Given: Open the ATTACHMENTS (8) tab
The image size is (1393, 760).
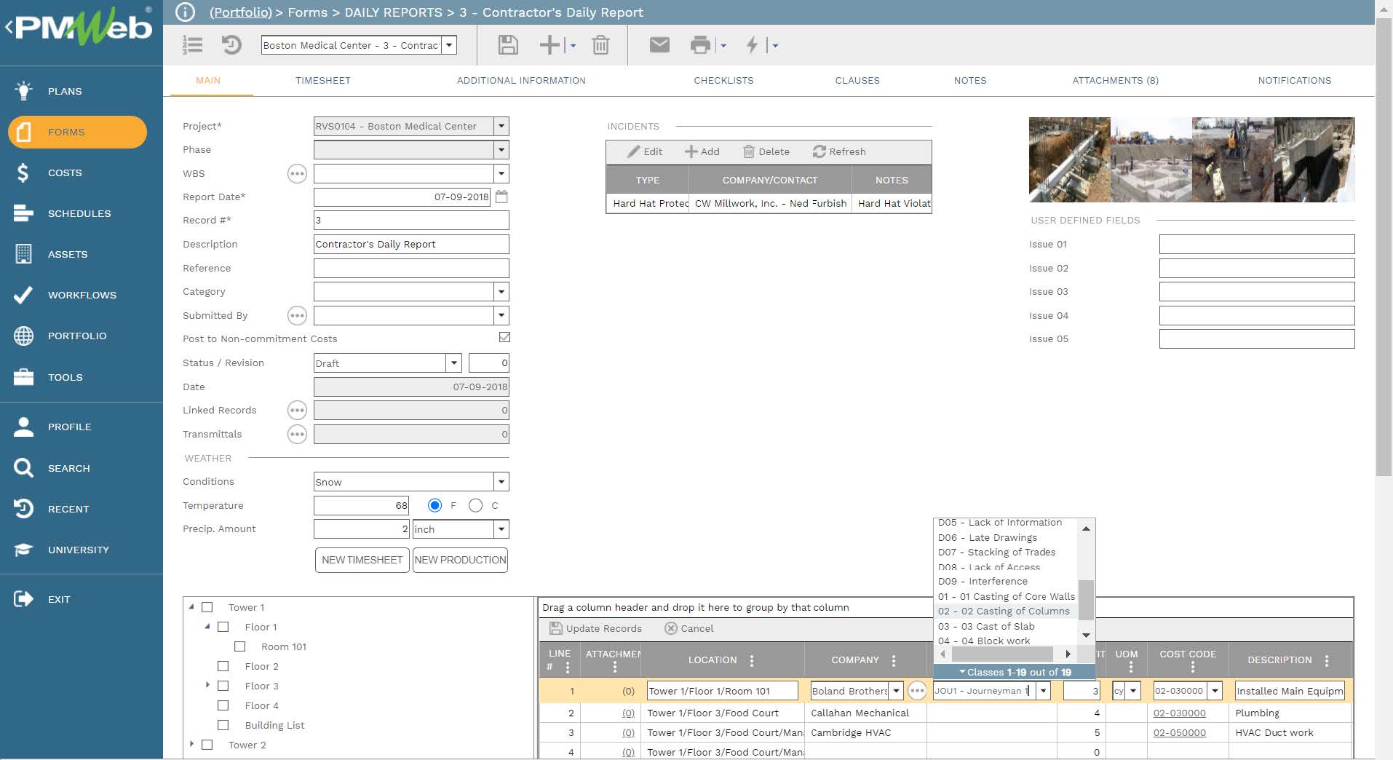Looking at the screenshot, I should (x=1115, y=80).
